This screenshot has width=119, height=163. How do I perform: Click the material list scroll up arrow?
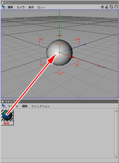pos(116,111)
